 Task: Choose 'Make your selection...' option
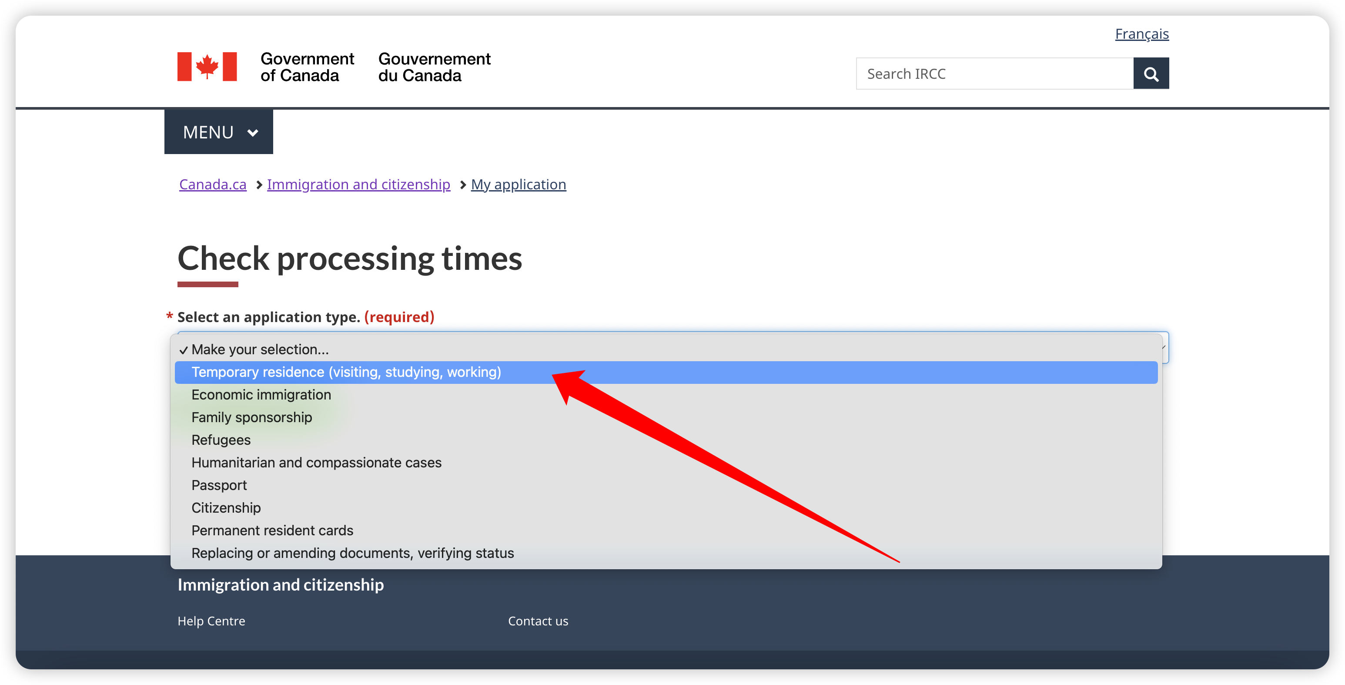(666, 349)
